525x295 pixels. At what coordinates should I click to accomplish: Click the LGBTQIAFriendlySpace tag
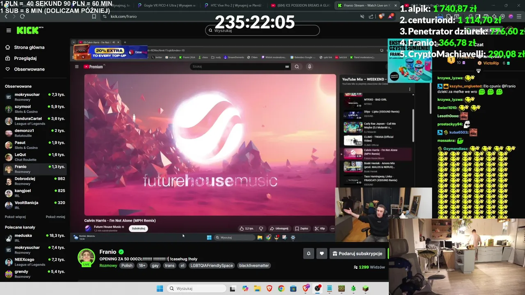point(212,265)
